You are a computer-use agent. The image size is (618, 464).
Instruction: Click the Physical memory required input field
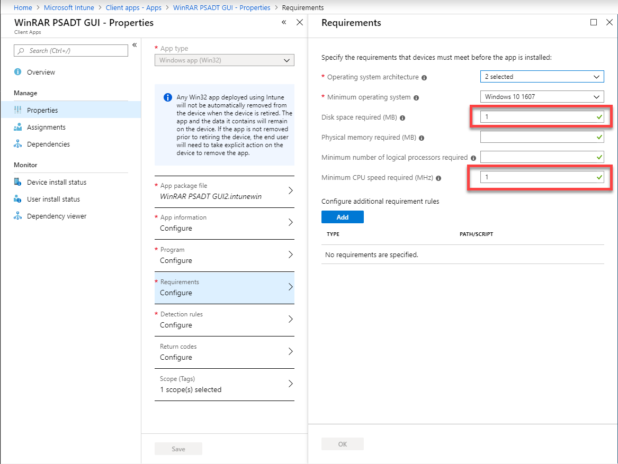[x=537, y=137]
